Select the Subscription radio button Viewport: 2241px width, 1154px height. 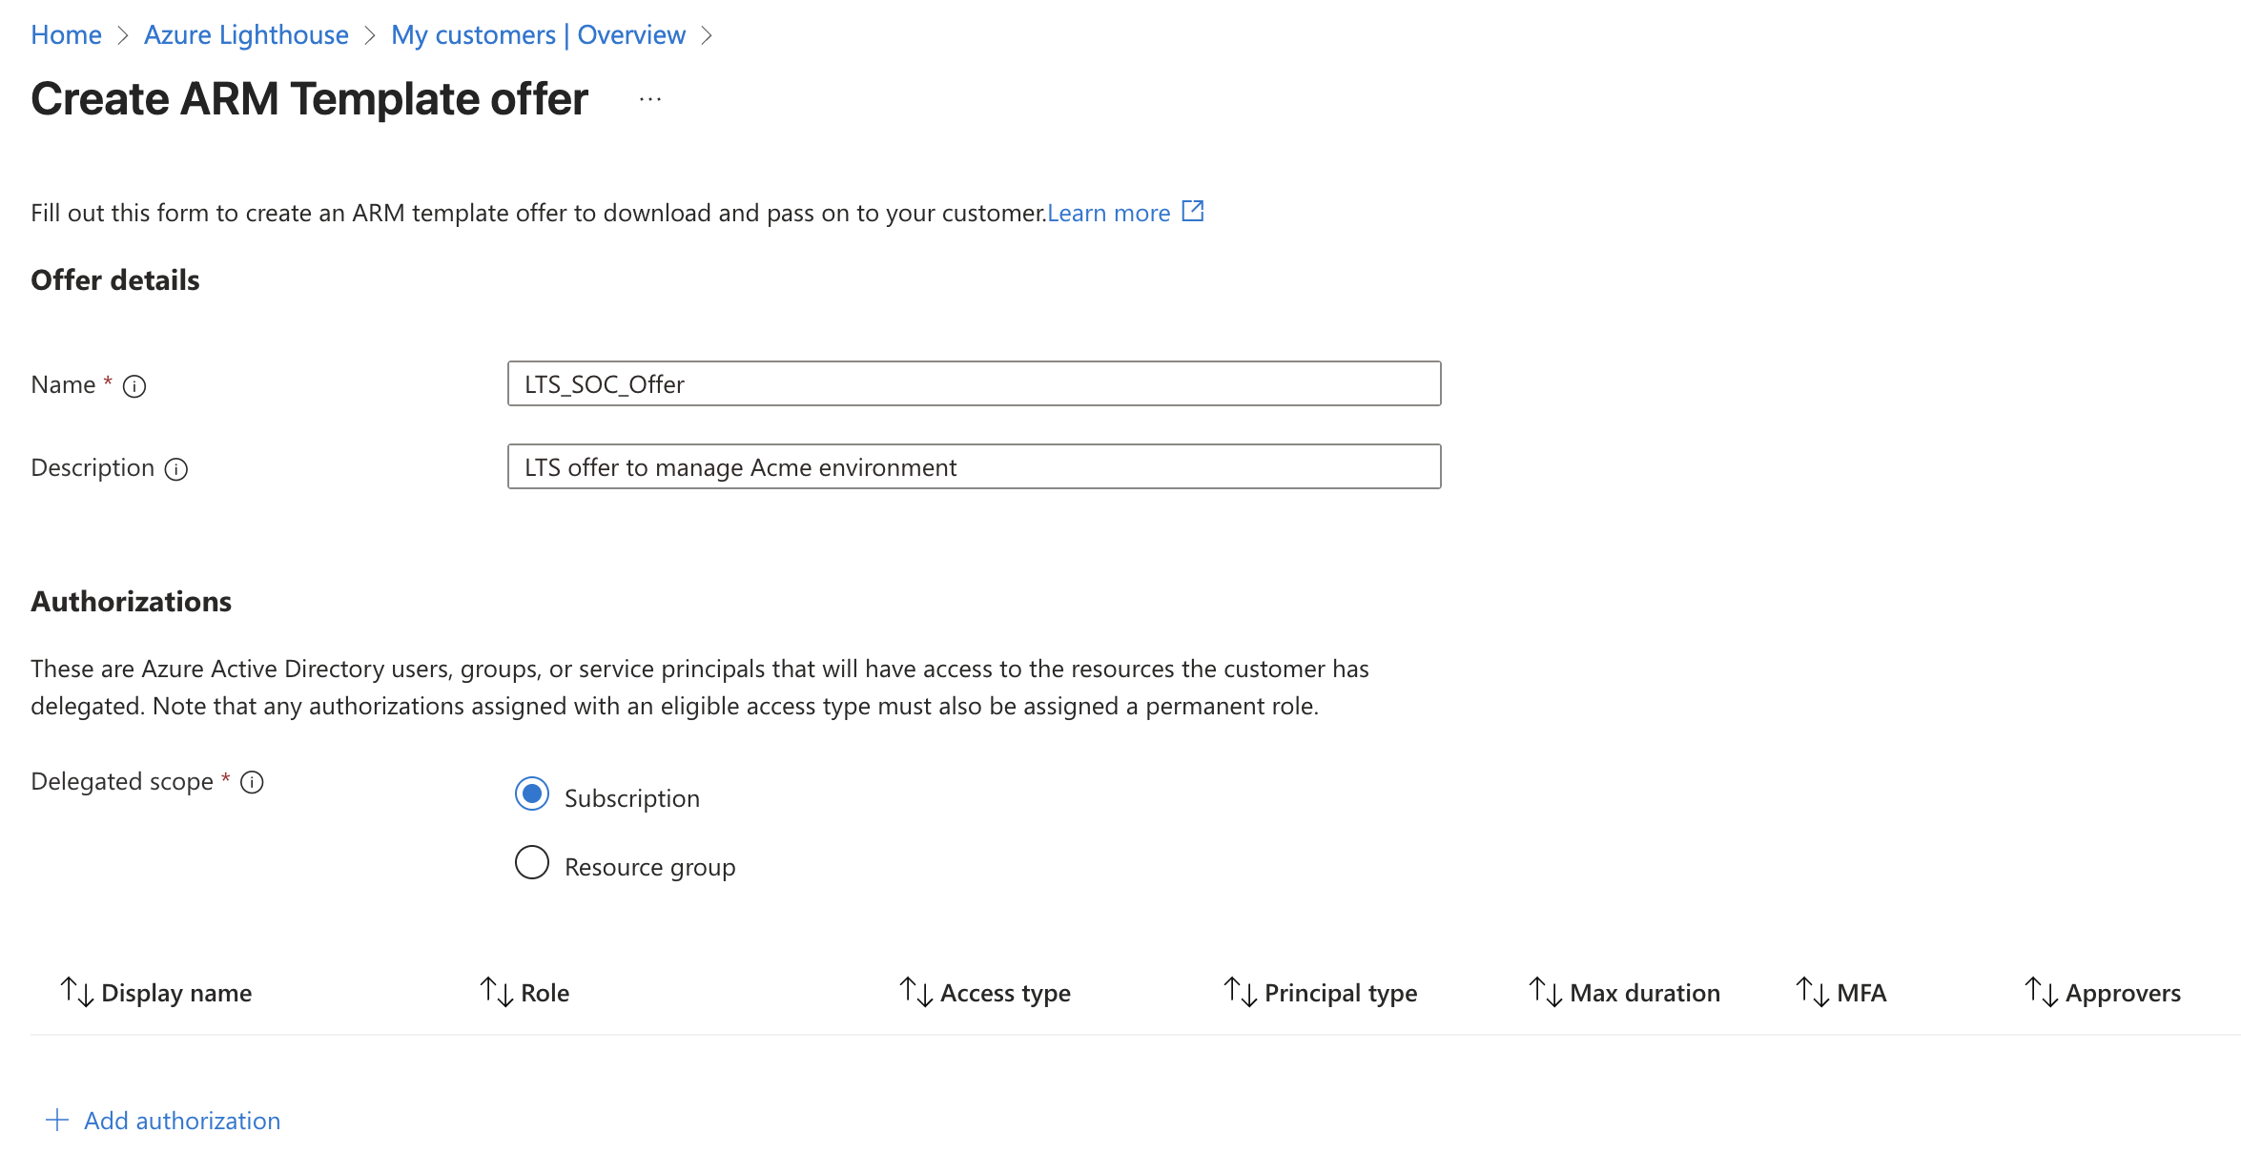point(532,794)
